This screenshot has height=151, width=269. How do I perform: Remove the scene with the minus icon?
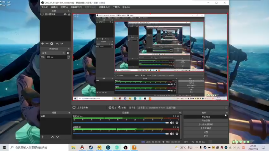[47, 137]
